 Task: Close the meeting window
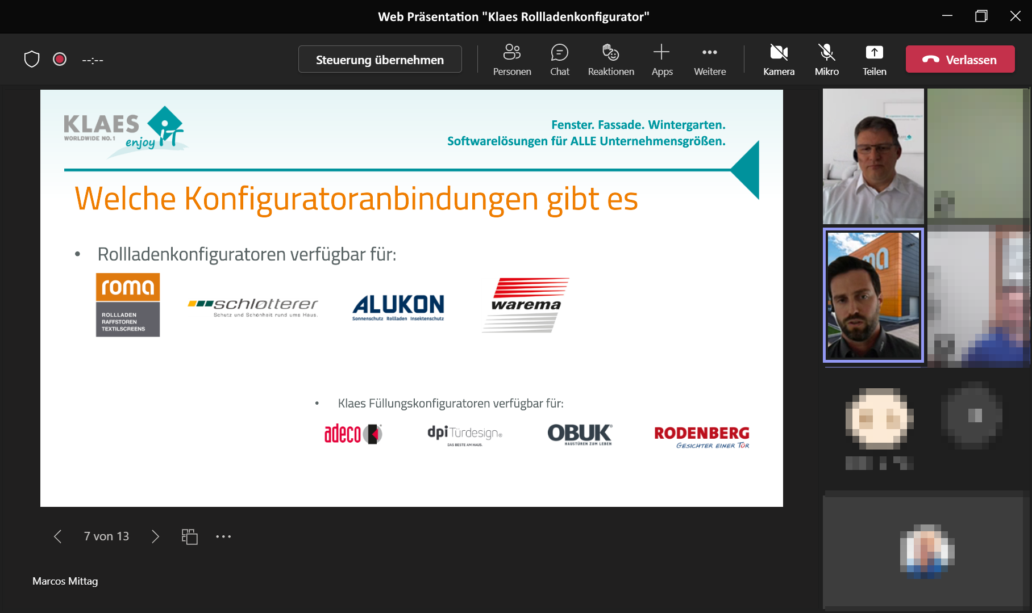(1016, 16)
